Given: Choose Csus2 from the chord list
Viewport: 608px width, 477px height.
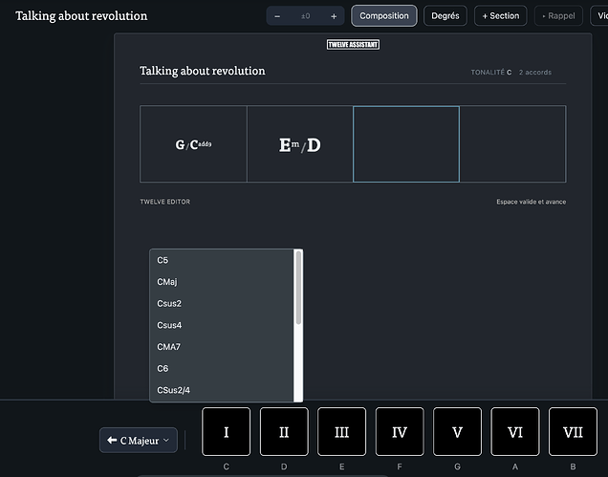Looking at the screenshot, I should tap(222, 304).
